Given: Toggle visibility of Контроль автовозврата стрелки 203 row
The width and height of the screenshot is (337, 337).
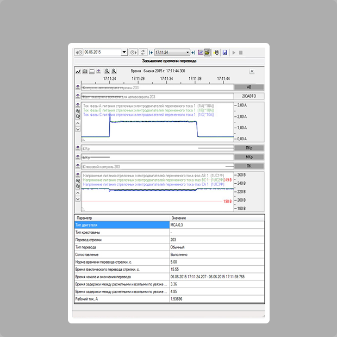Looking at the screenshot, I should (x=78, y=86).
